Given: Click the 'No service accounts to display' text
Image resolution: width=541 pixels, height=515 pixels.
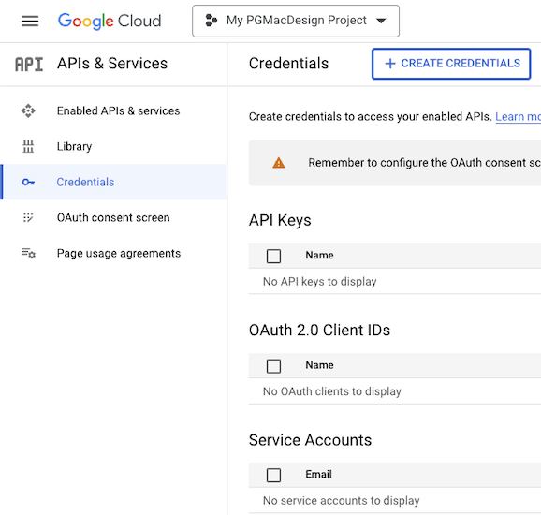Looking at the screenshot, I should pyautogui.click(x=342, y=501).
